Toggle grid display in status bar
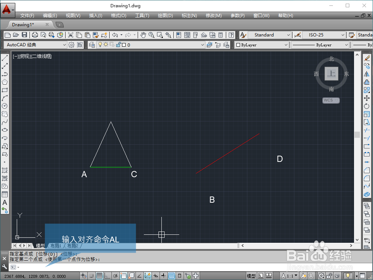The width and height of the screenshot is (373, 280). click(99, 276)
